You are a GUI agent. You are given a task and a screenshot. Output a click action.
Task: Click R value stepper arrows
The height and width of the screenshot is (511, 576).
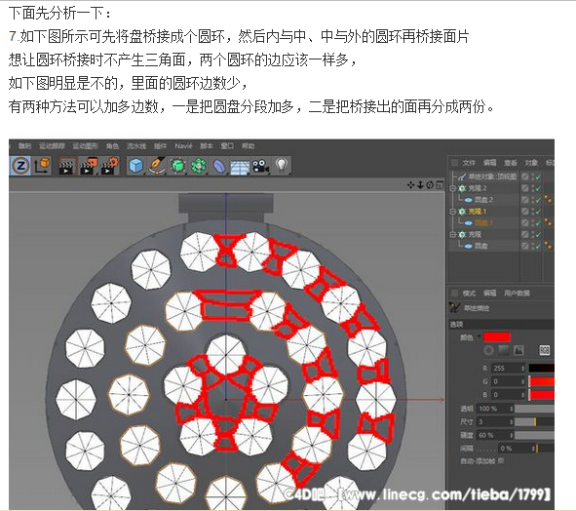click(522, 369)
